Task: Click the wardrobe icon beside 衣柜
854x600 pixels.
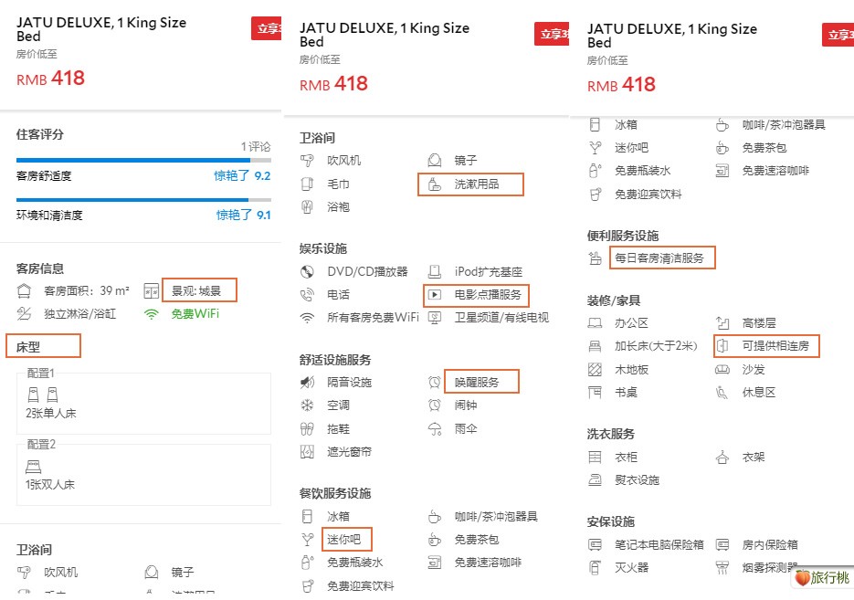Action: 595,457
